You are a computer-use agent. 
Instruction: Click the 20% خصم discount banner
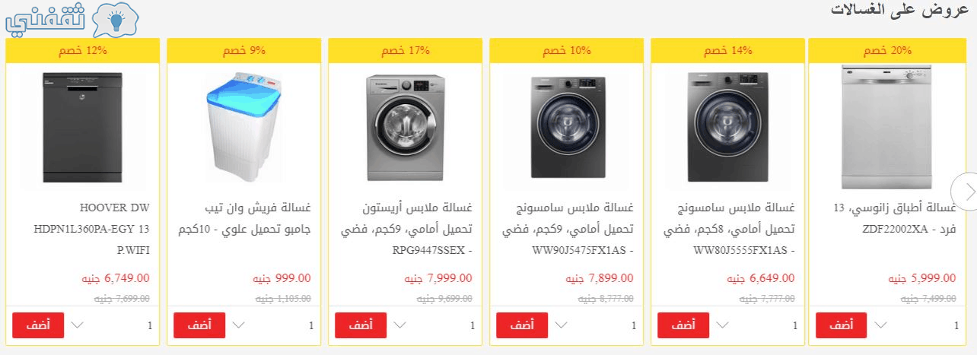click(x=886, y=51)
